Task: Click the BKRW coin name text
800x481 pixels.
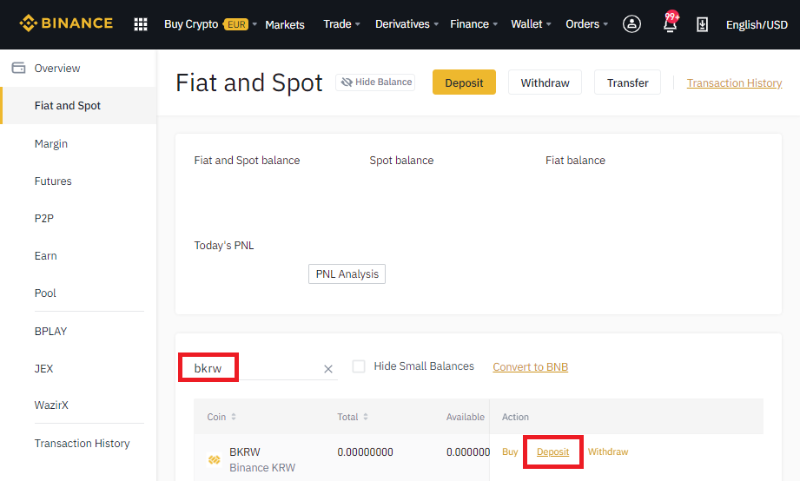Action: 244,452
